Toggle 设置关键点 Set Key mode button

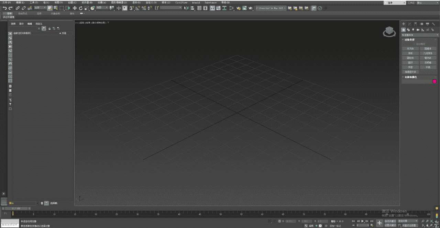(390, 225)
